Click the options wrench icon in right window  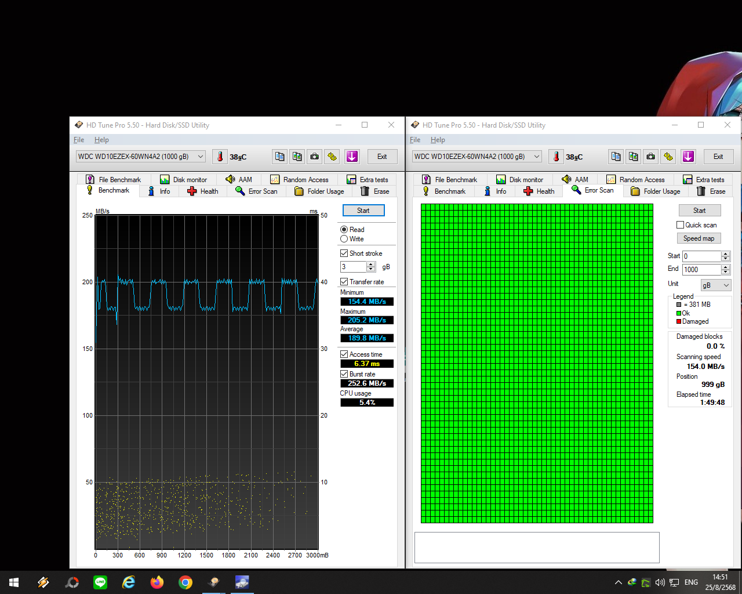pos(668,157)
